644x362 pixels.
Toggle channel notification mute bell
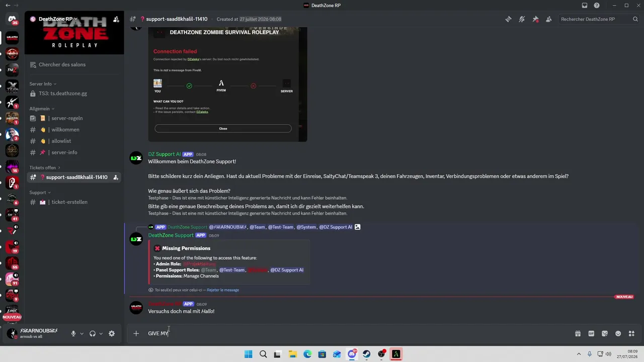522,19
